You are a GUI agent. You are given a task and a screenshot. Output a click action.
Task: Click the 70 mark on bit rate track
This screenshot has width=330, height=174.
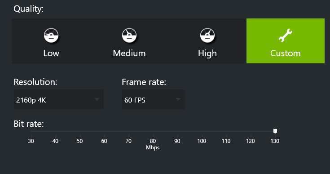[x=129, y=131]
